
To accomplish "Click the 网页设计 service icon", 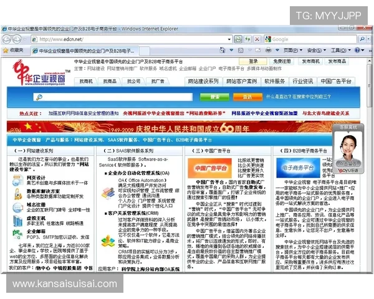I will [18, 181].
